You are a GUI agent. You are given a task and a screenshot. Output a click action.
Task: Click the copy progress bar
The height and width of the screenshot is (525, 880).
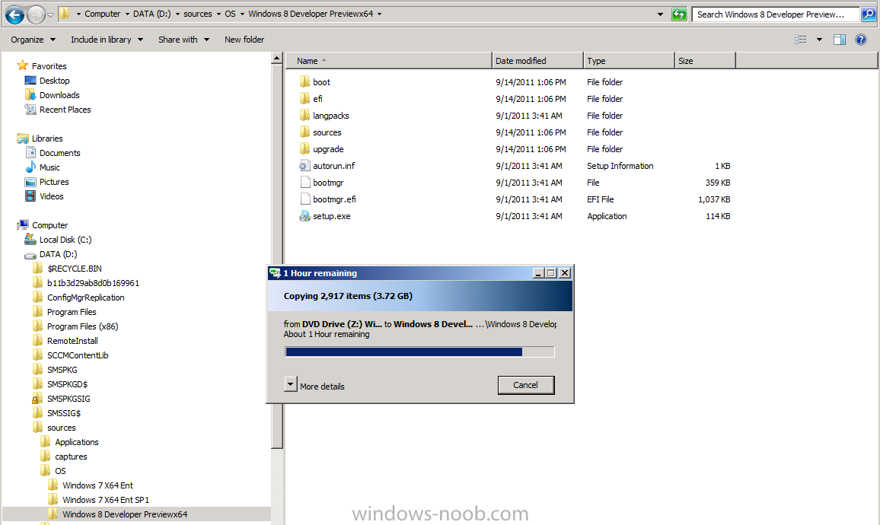[x=419, y=352]
